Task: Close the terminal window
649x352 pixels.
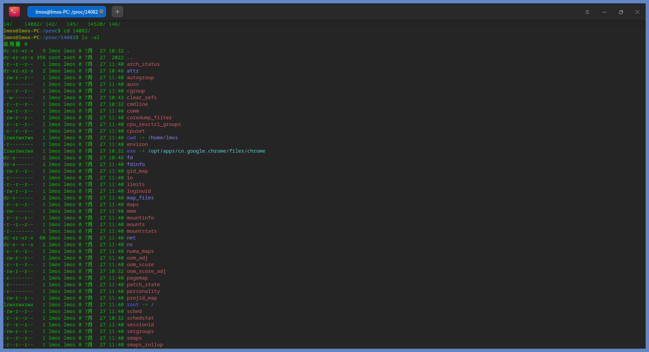Action: coord(637,12)
